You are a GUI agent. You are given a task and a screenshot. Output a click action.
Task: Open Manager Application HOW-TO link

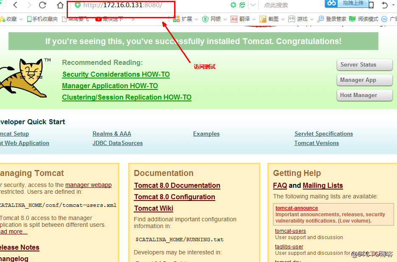pos(110,86)
